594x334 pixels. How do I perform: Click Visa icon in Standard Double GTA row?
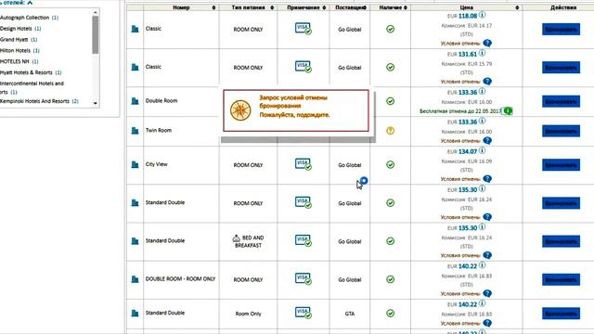[x=303, y=313]
